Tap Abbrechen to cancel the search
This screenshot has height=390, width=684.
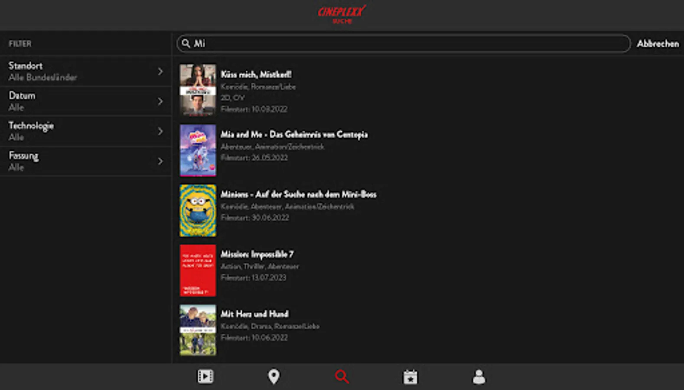point(658,44)
